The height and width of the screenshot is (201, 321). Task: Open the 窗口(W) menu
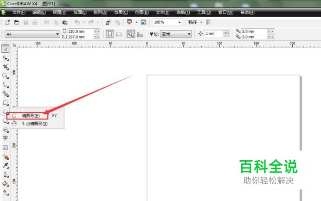(225, 13)
